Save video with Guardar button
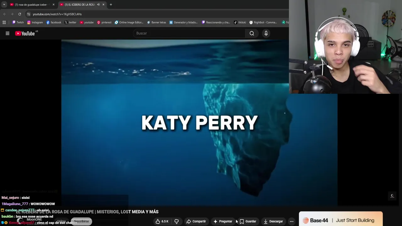This screenshot has height=226, width=402. [248, 221]
